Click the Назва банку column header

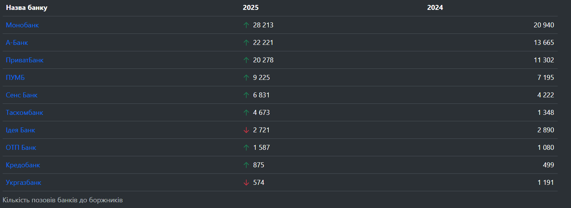point(27,8)
